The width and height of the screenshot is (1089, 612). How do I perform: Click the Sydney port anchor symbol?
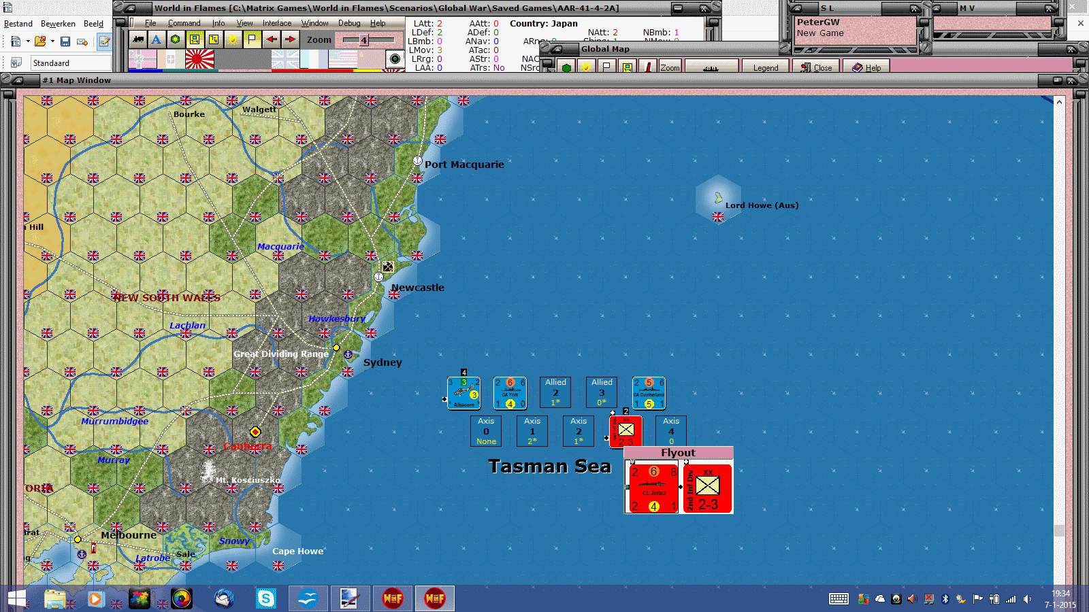click(348, 354)
